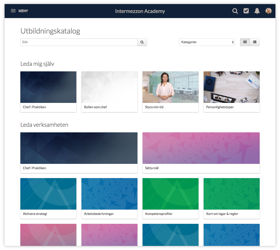Open Chef i Praktiken thumbnail under Leda verksamheten

(79, 148)
